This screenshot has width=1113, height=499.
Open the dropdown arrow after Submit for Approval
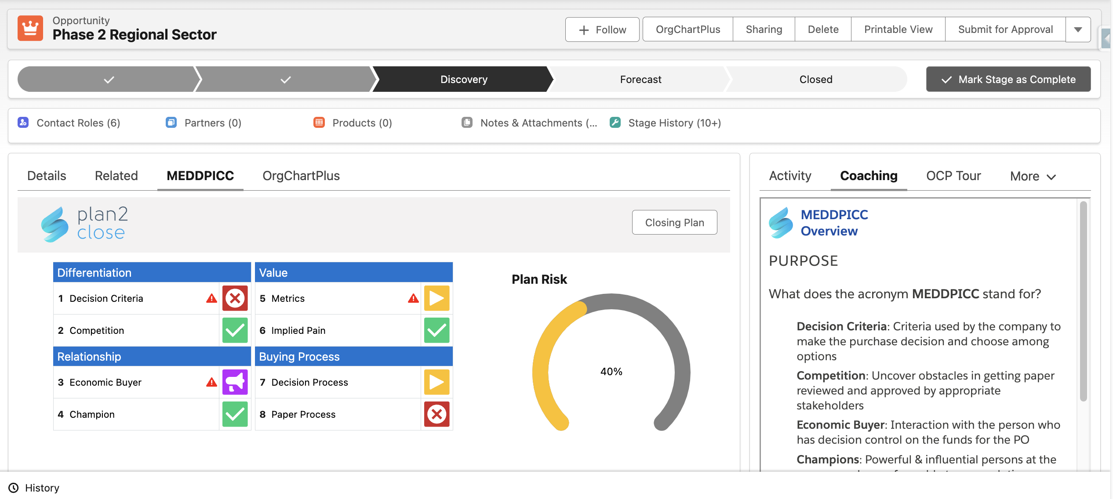click(x=1078, y=29)
